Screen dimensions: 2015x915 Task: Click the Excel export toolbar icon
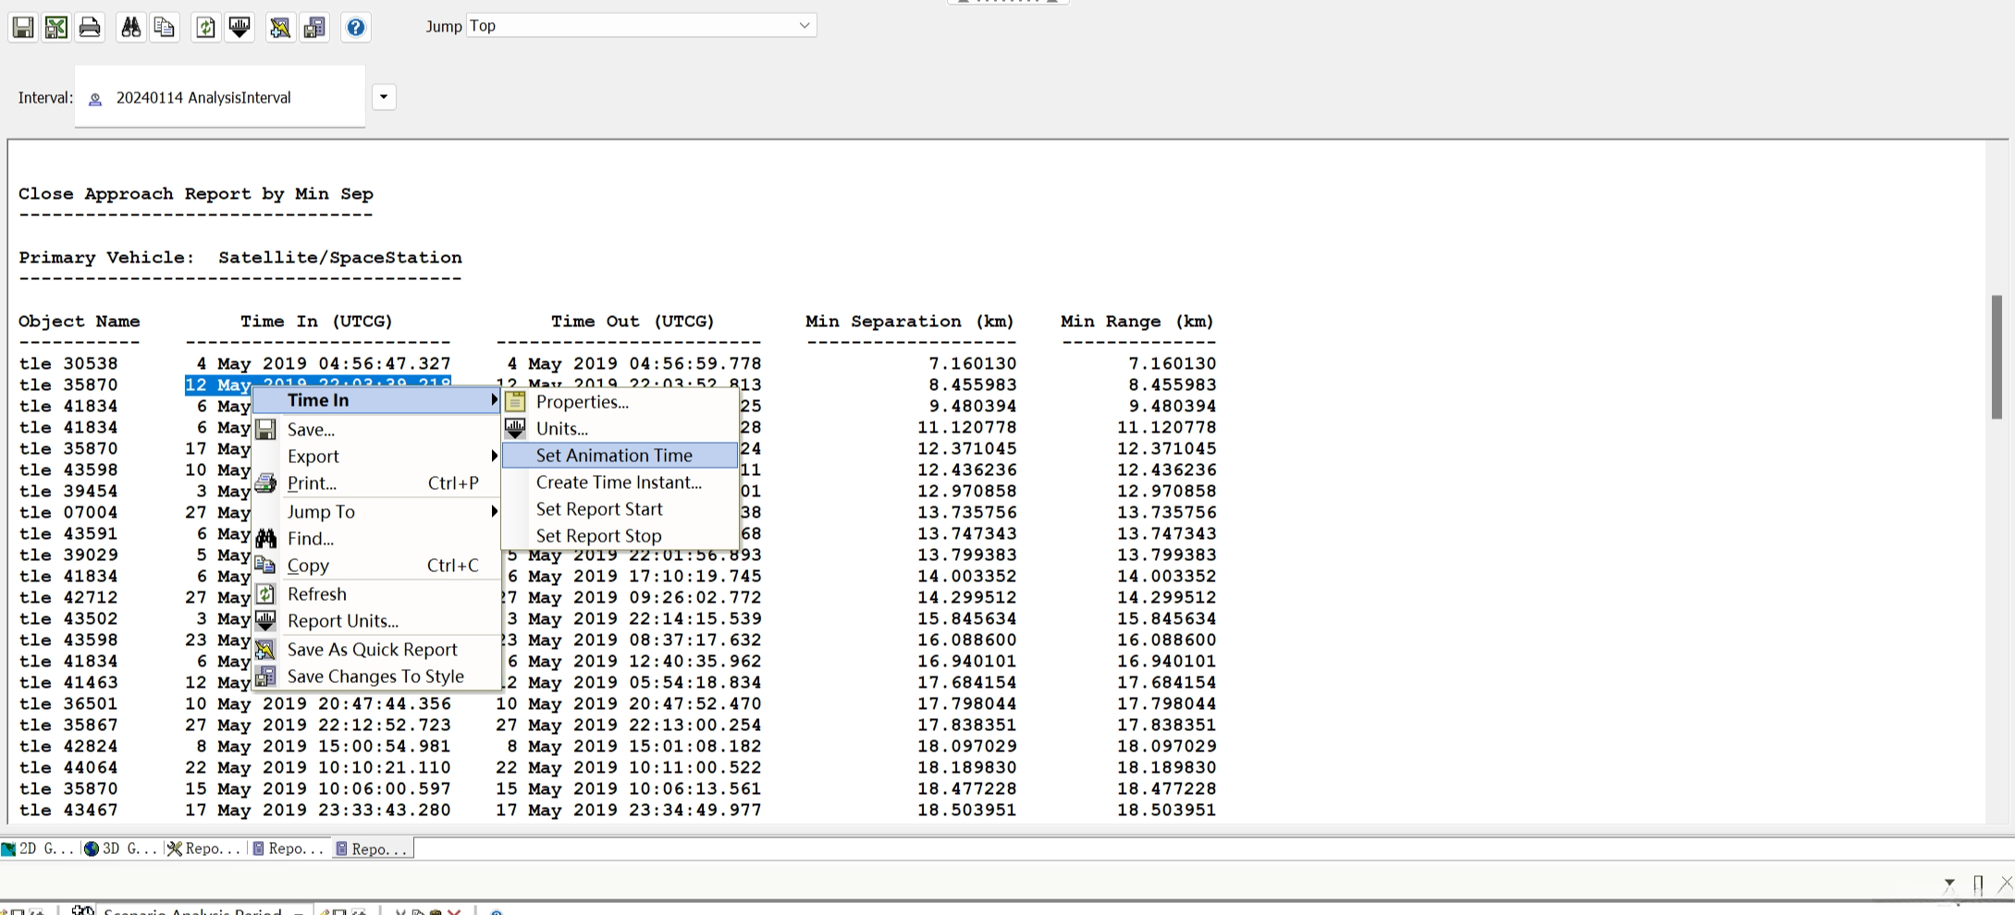56,27
